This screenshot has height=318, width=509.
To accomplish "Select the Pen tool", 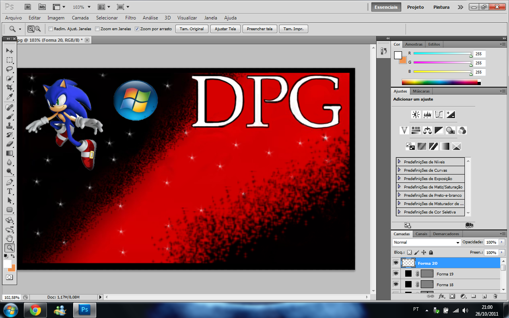I will coord(10,182).
